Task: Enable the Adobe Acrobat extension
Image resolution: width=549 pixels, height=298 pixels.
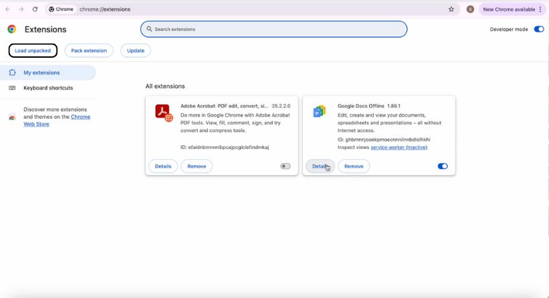Action: (285, 166)
